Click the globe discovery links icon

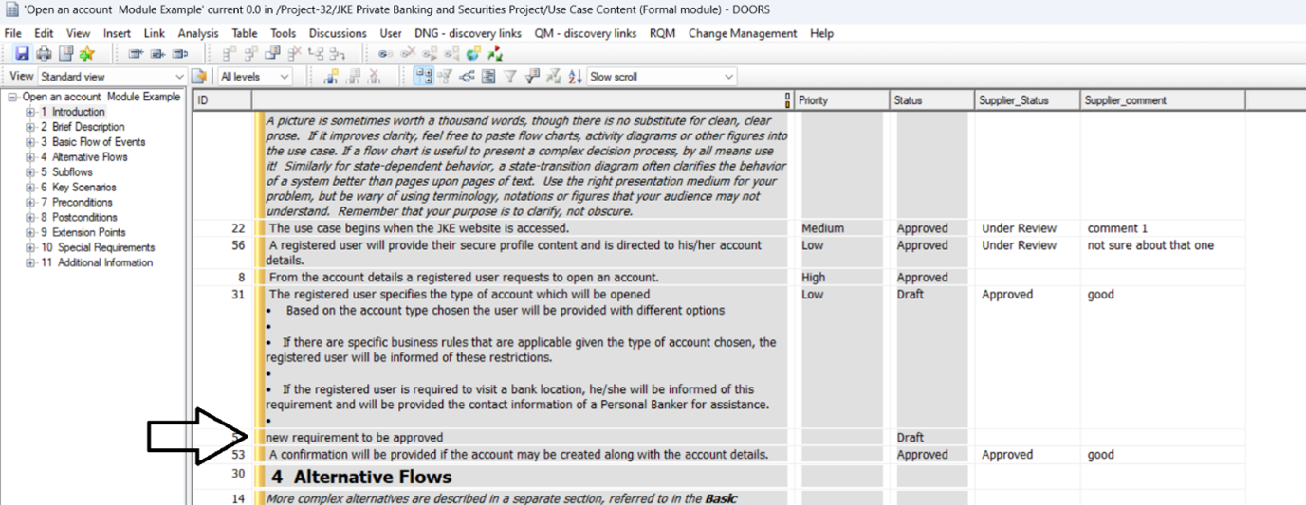point(474,54)
